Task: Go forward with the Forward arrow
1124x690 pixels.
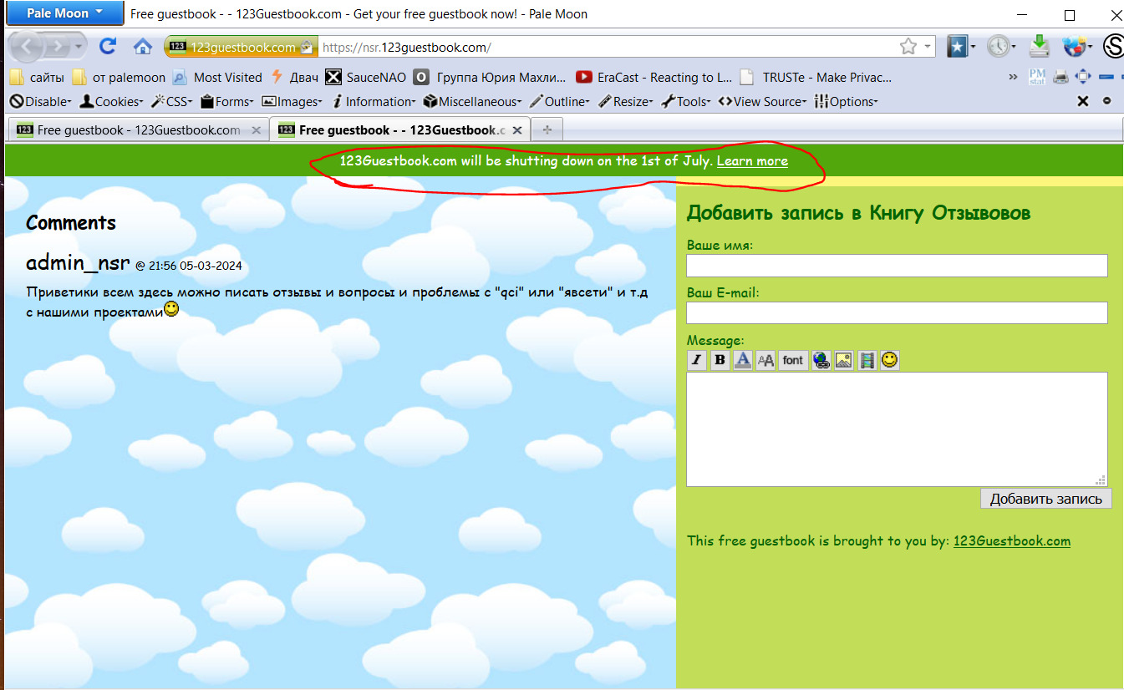Action: [x=57, y=47]
